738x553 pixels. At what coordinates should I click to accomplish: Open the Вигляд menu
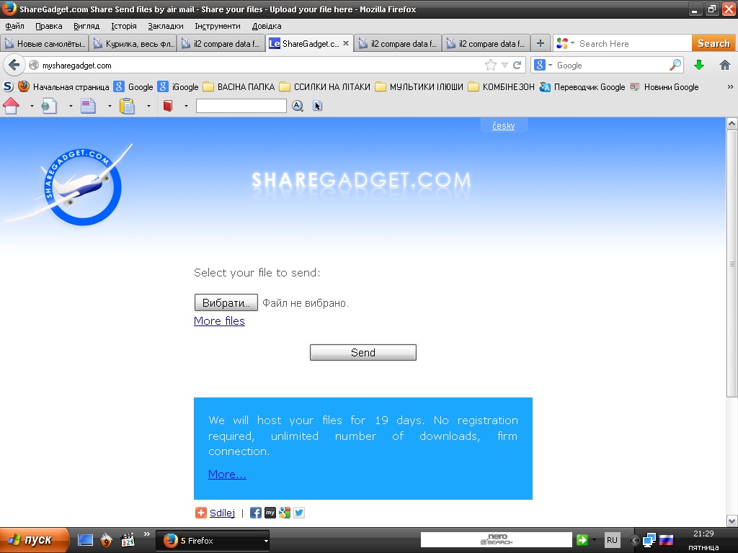pos(86,26)
